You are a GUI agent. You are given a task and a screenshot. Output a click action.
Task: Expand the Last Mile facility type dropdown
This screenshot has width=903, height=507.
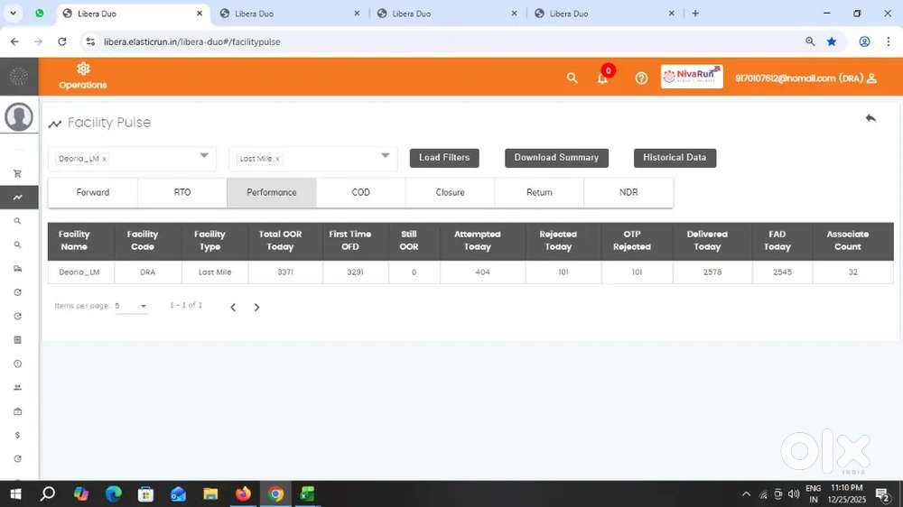pyautogui.click(x=386, y=156)
